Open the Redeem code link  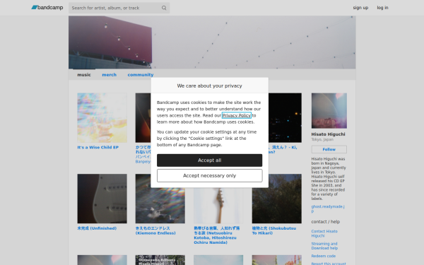[x=324, y=256]
